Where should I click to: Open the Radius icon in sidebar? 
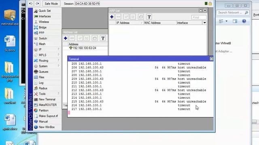click(x=36, y=88)
